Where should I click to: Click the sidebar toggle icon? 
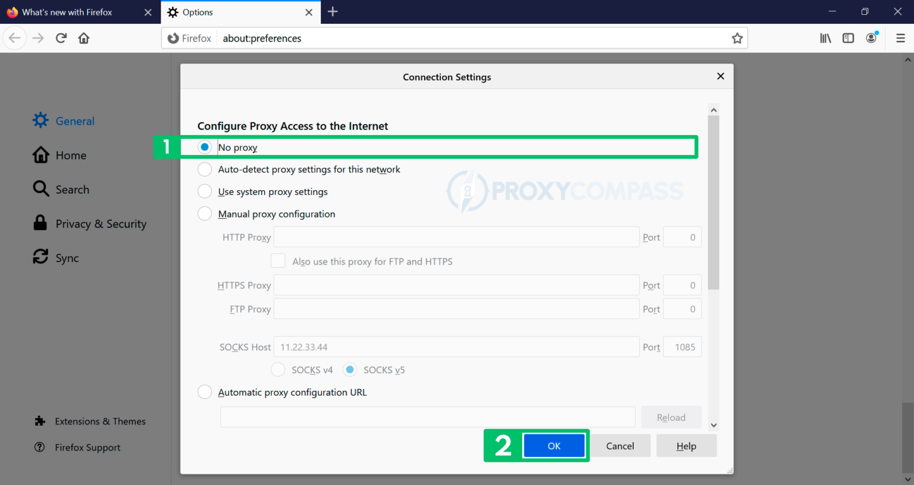848,37
